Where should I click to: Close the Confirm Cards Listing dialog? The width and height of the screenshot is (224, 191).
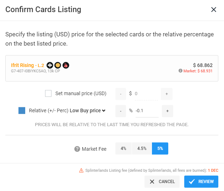(214, 10)
